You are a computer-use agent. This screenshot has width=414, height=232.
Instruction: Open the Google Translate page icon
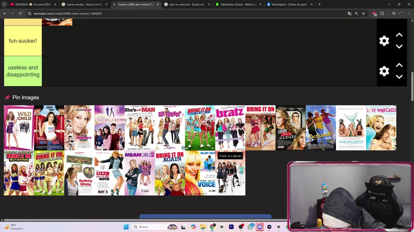click(x=350, y=14)
